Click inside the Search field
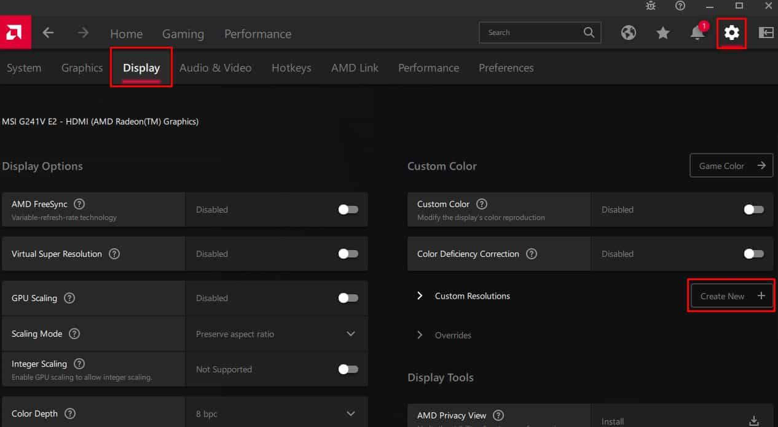The height and width of the screenshot is (427, 778). (532, 33)
